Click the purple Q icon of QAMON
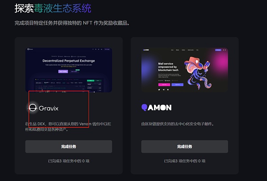The height and width of the screenshot is (181, 267). [x=144, y=107]
